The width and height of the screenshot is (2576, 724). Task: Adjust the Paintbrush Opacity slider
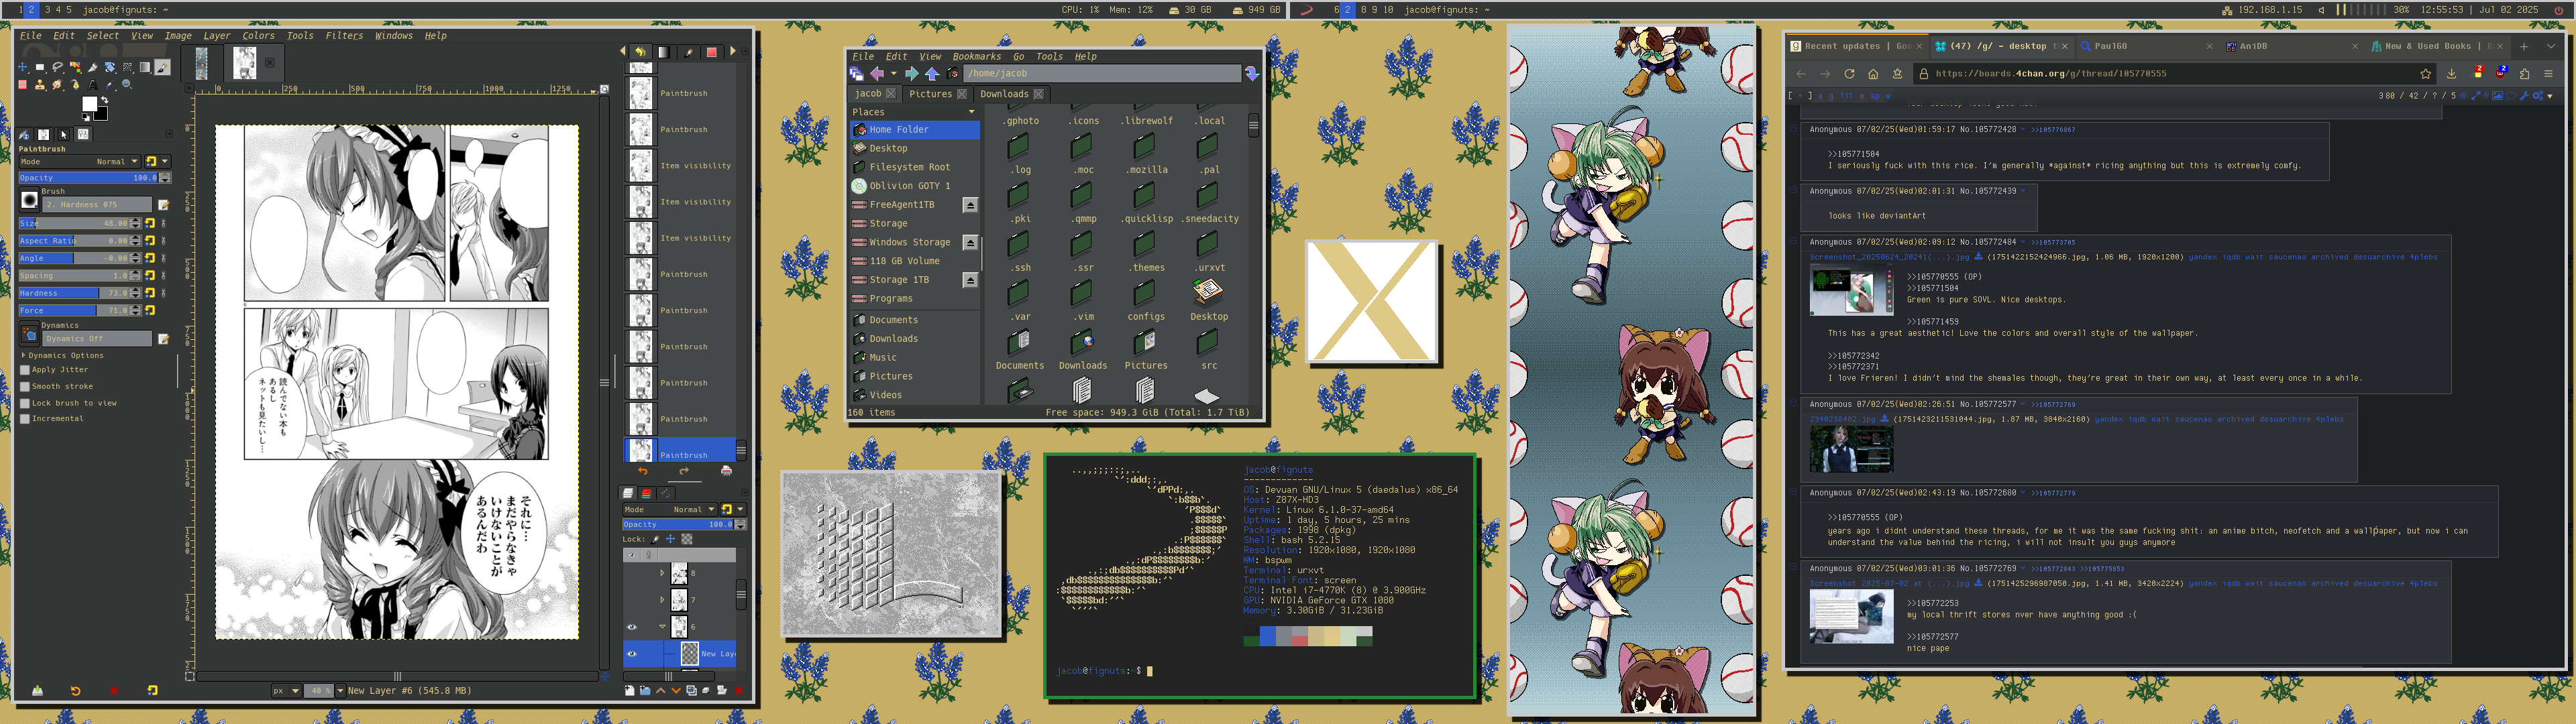point(95,178)
